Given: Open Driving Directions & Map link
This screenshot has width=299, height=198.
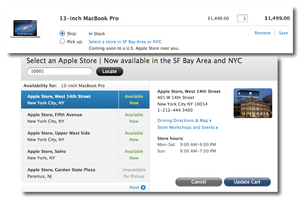Looking at the screenshot, I should coord(184,120).
